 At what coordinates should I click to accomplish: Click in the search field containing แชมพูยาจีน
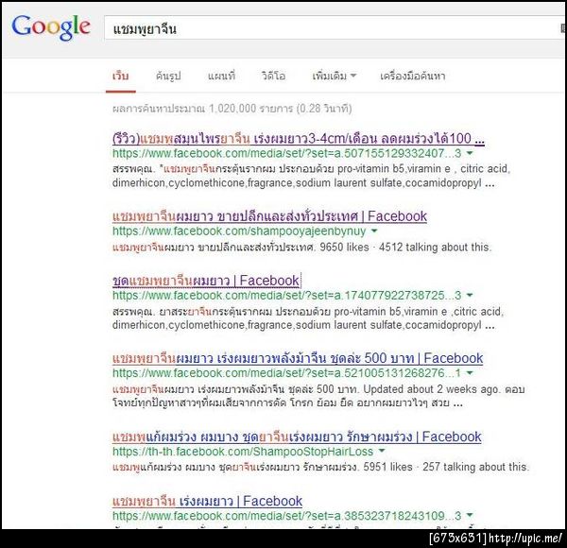[333, 28]
